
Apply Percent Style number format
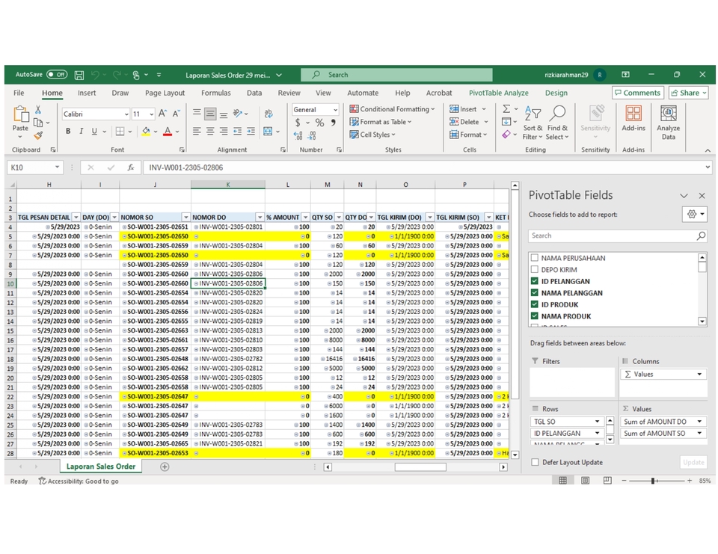point(319,122)
